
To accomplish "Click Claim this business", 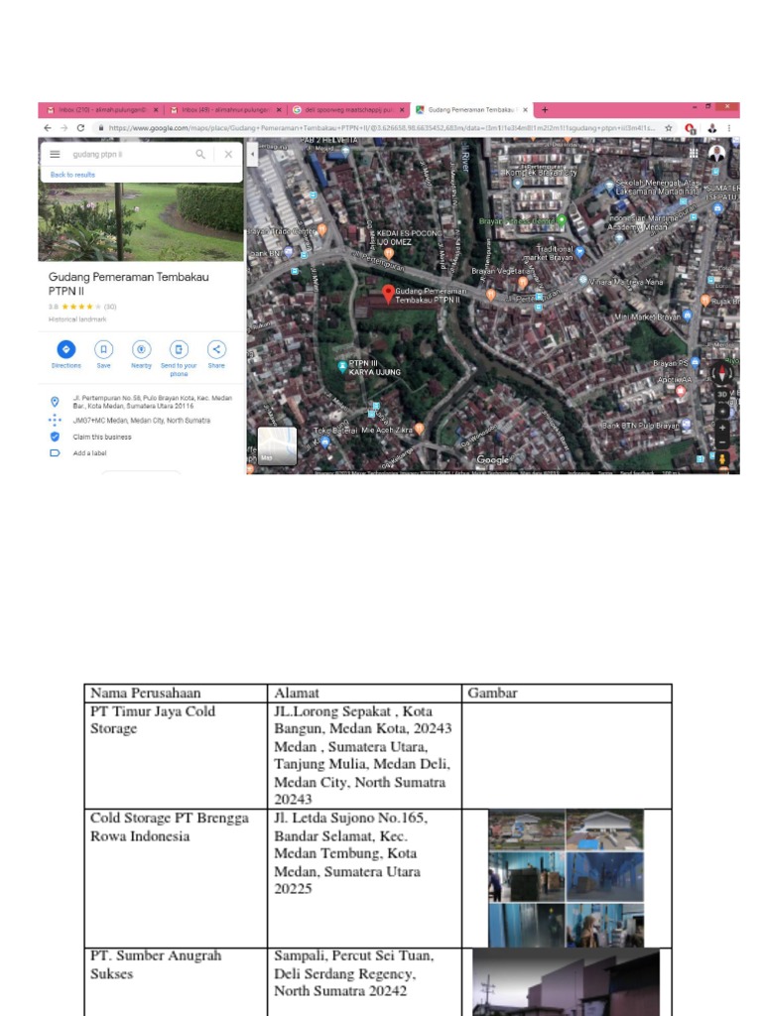I will 102,437.
